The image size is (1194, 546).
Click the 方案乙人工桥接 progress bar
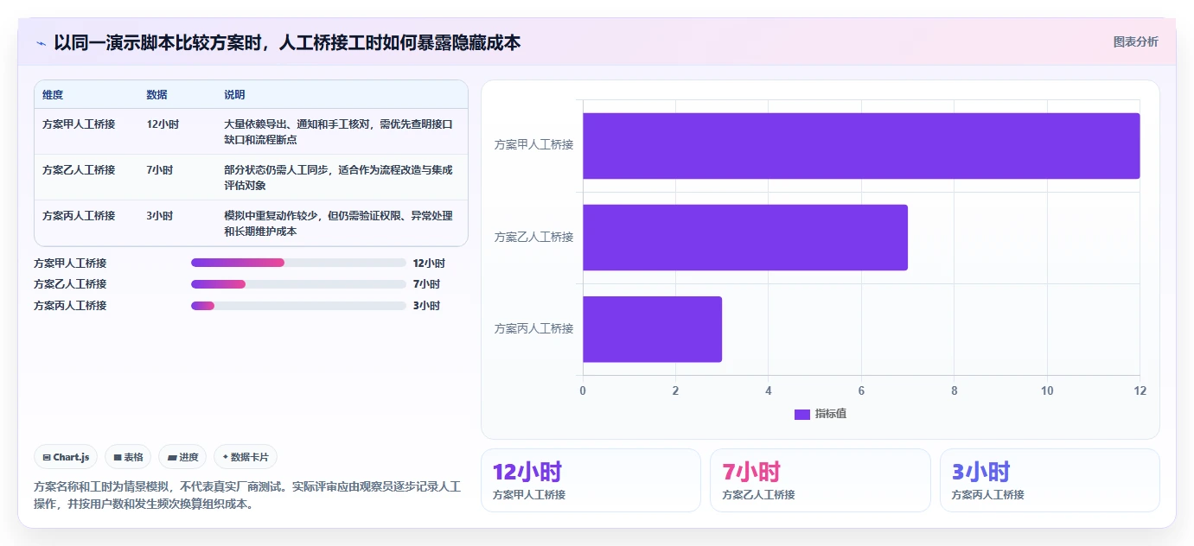click(298, 284)
